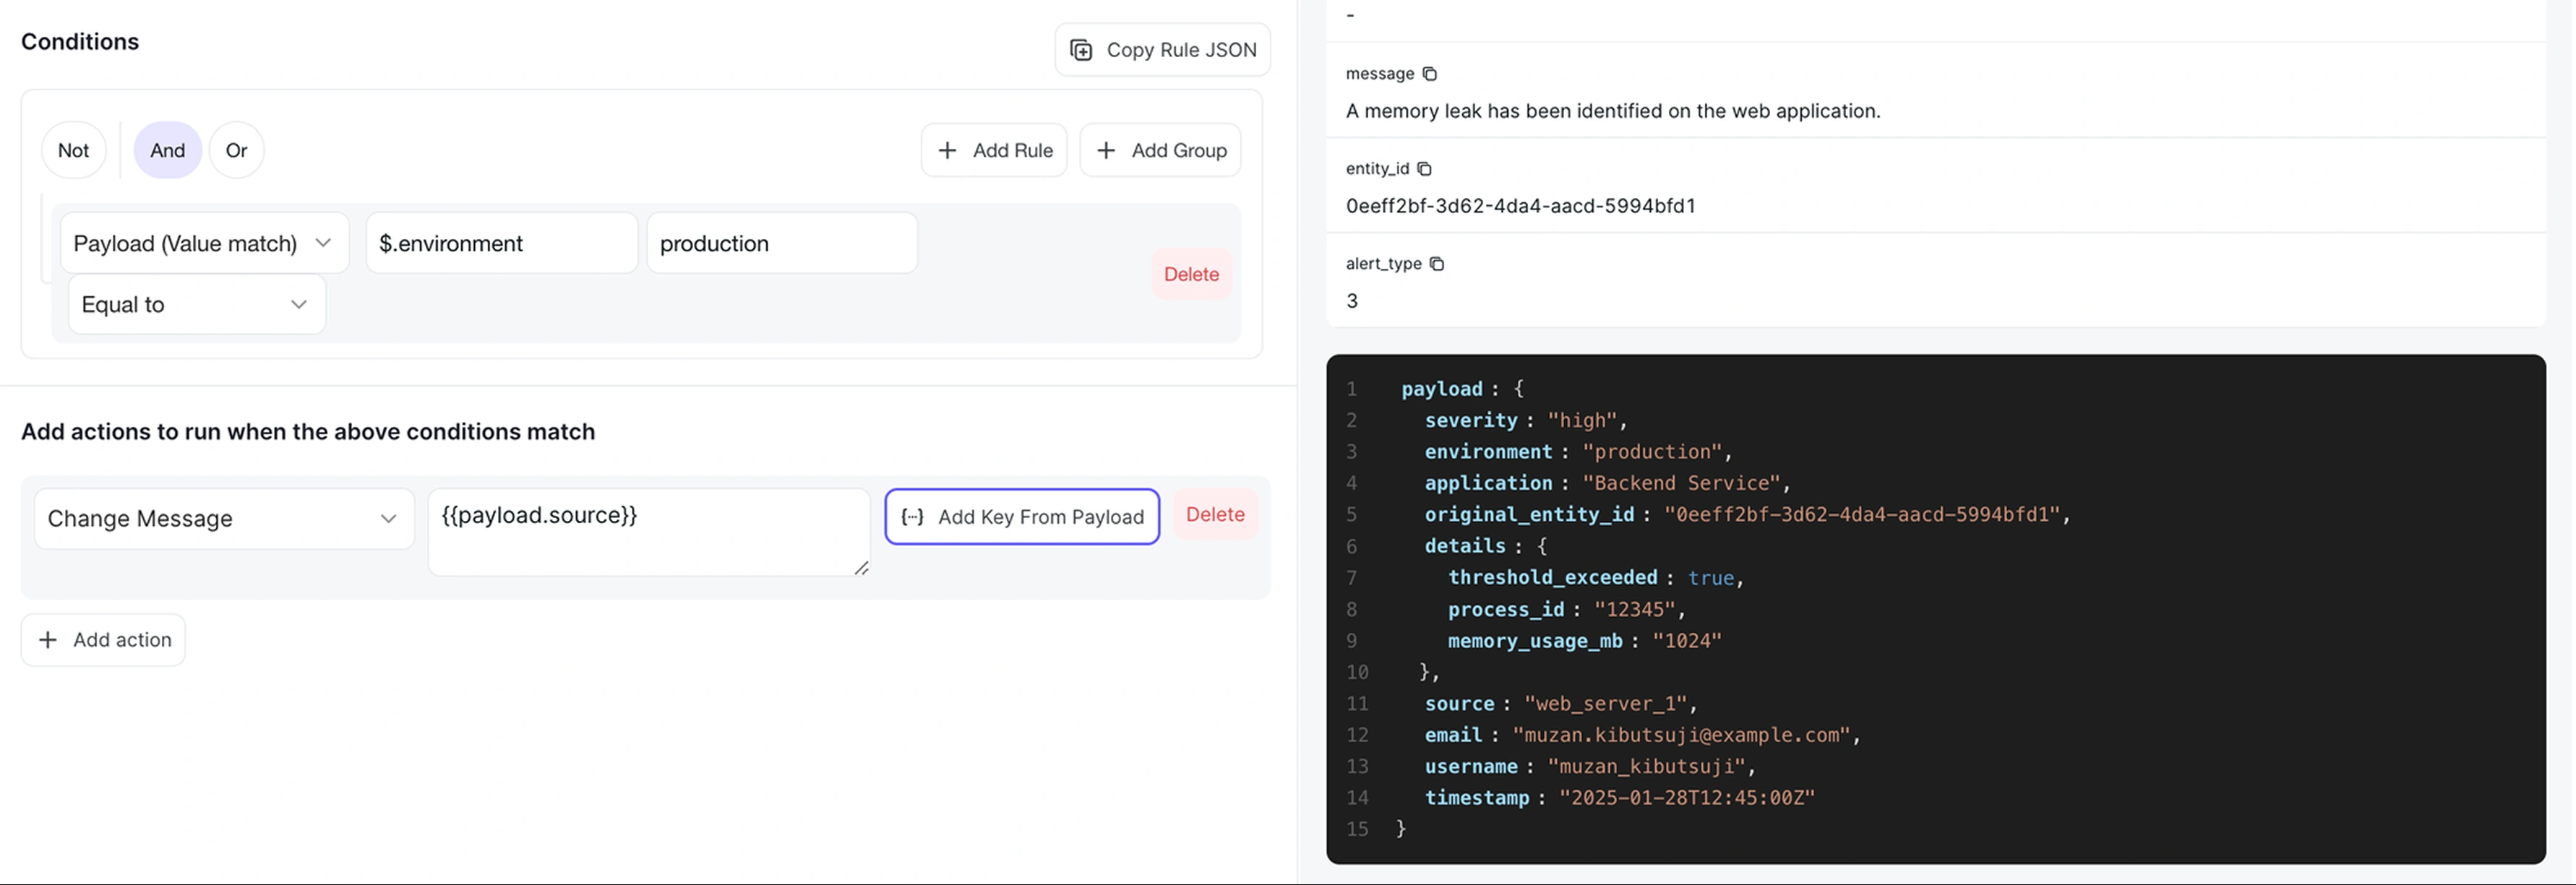Click the $.environment path input field

pos(500,243)
